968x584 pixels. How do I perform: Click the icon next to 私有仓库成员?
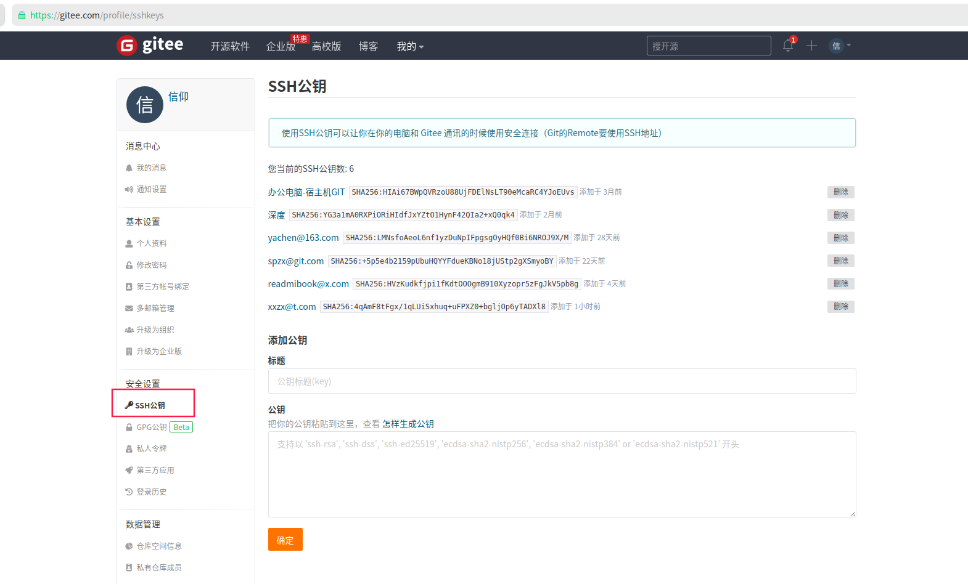[x=129, y=567]
